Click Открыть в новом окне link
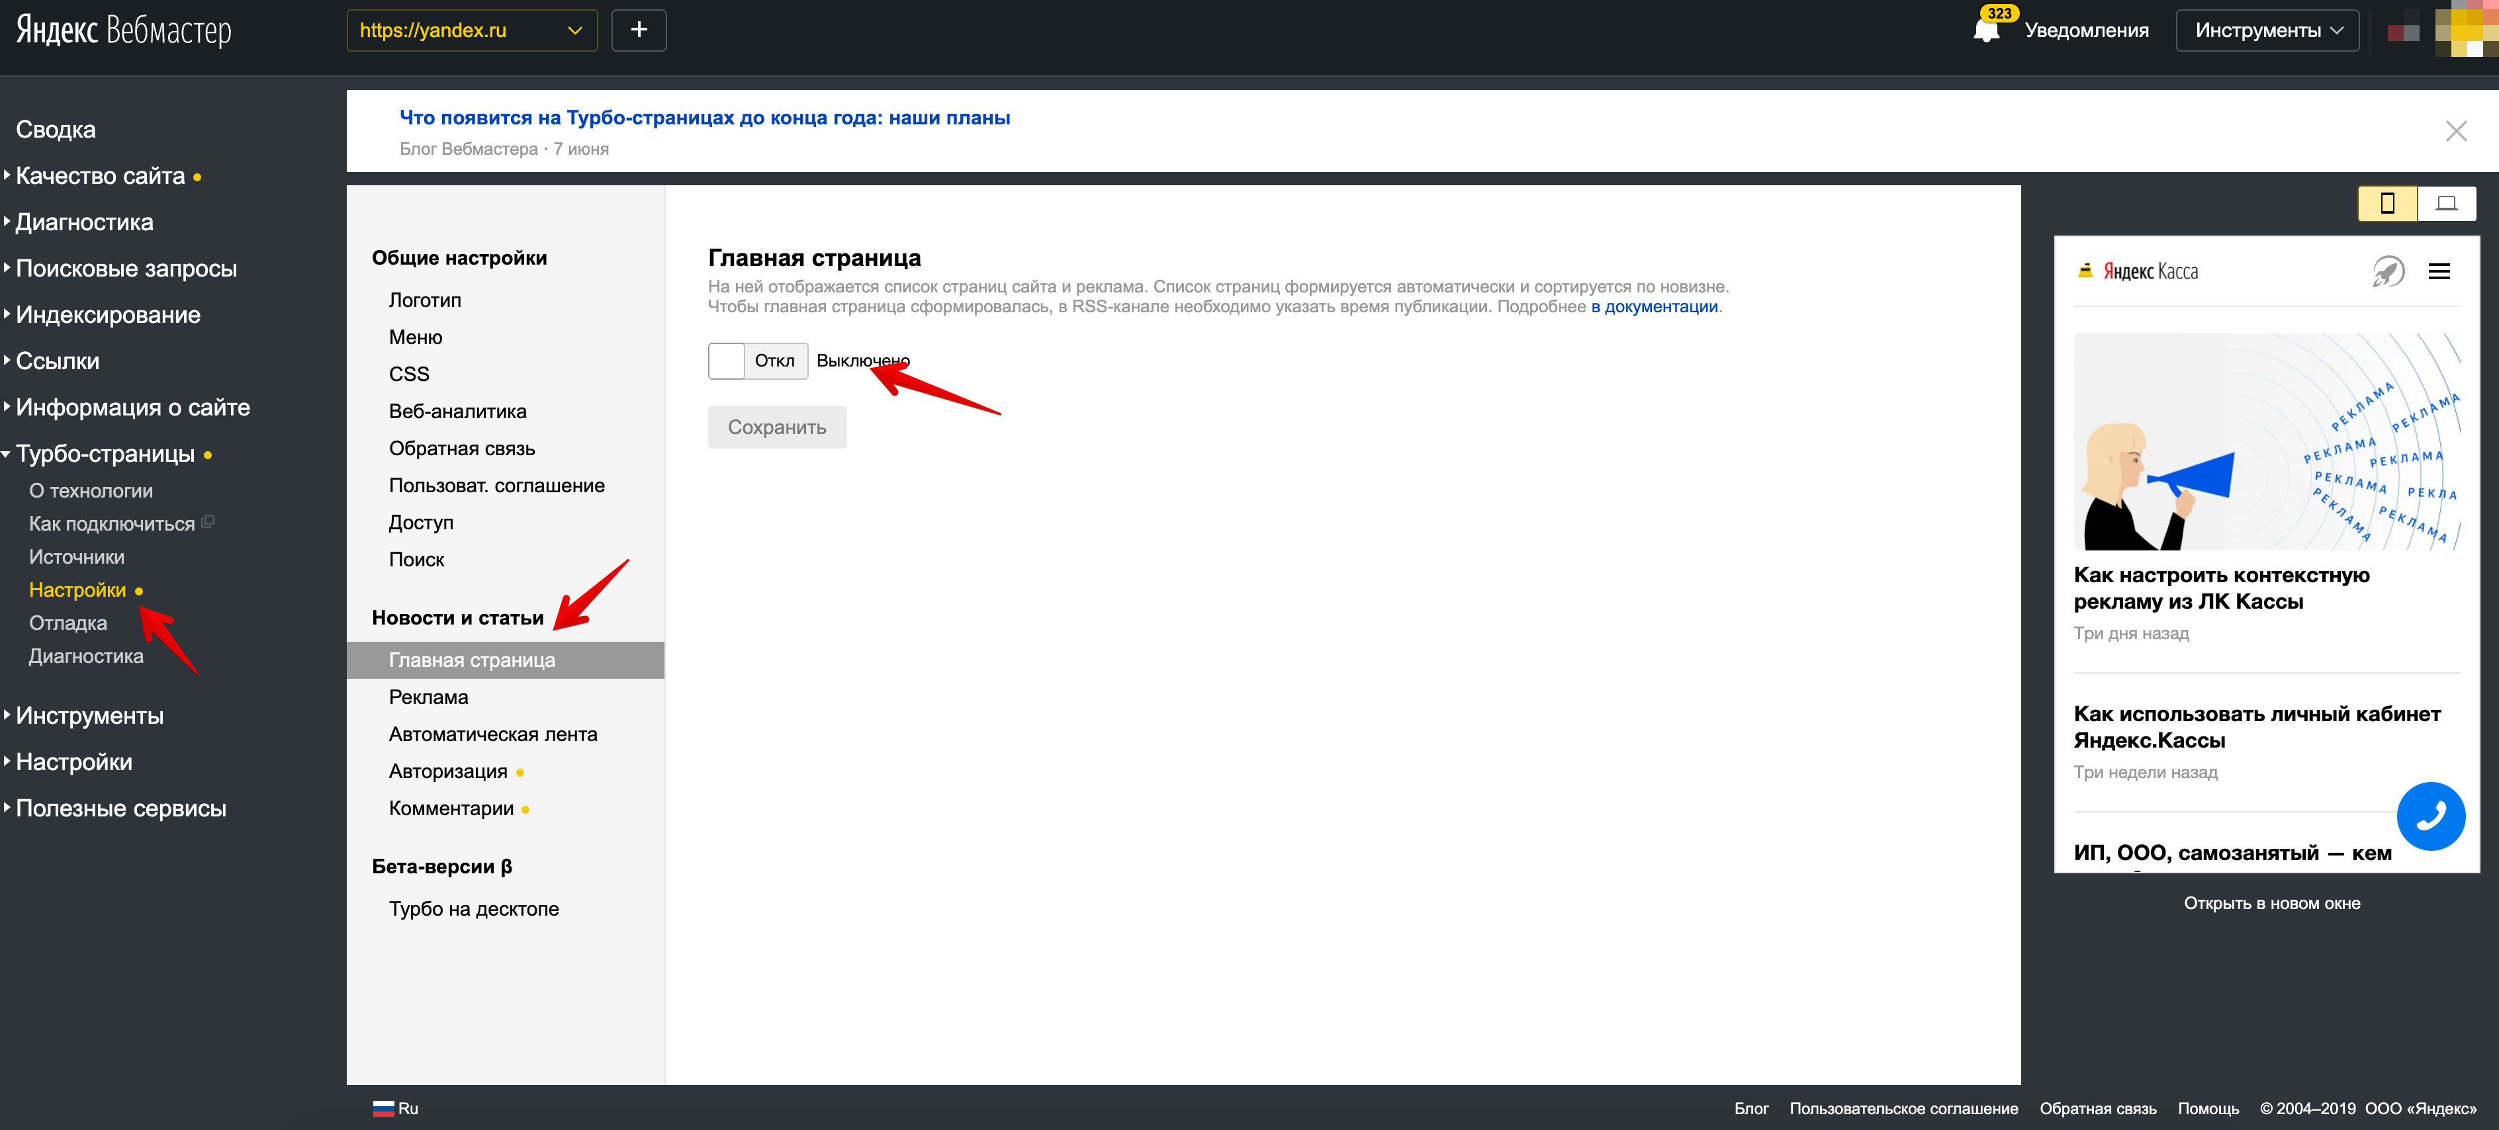 [2271, 903]
